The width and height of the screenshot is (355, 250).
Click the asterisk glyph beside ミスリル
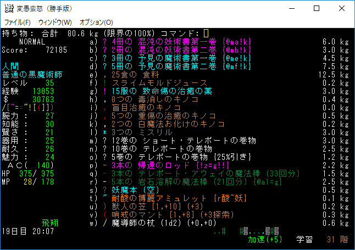tap(105, 132)
